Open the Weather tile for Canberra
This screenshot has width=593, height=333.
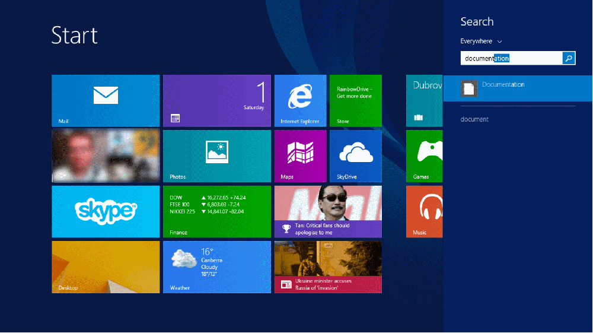coord(216,267)
